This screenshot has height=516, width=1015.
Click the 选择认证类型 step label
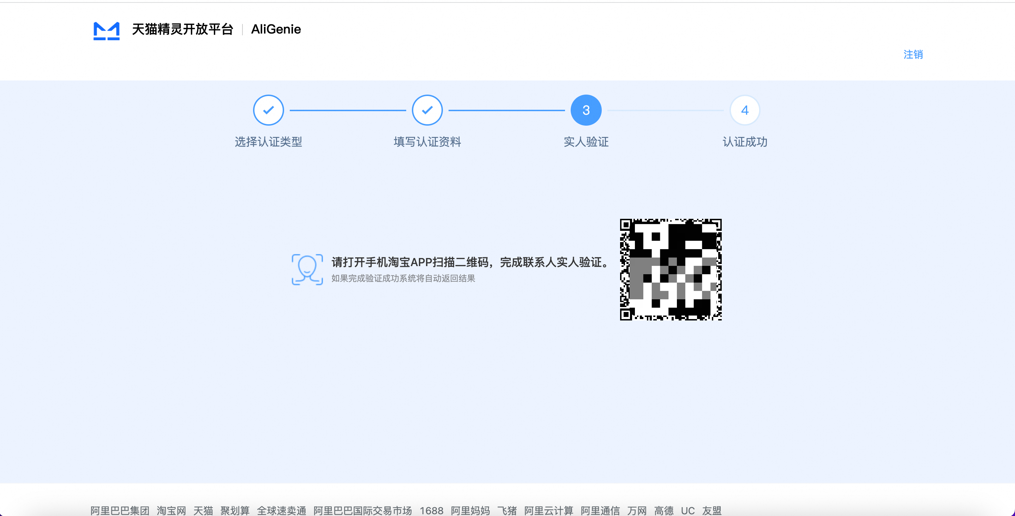pos(268,142)
